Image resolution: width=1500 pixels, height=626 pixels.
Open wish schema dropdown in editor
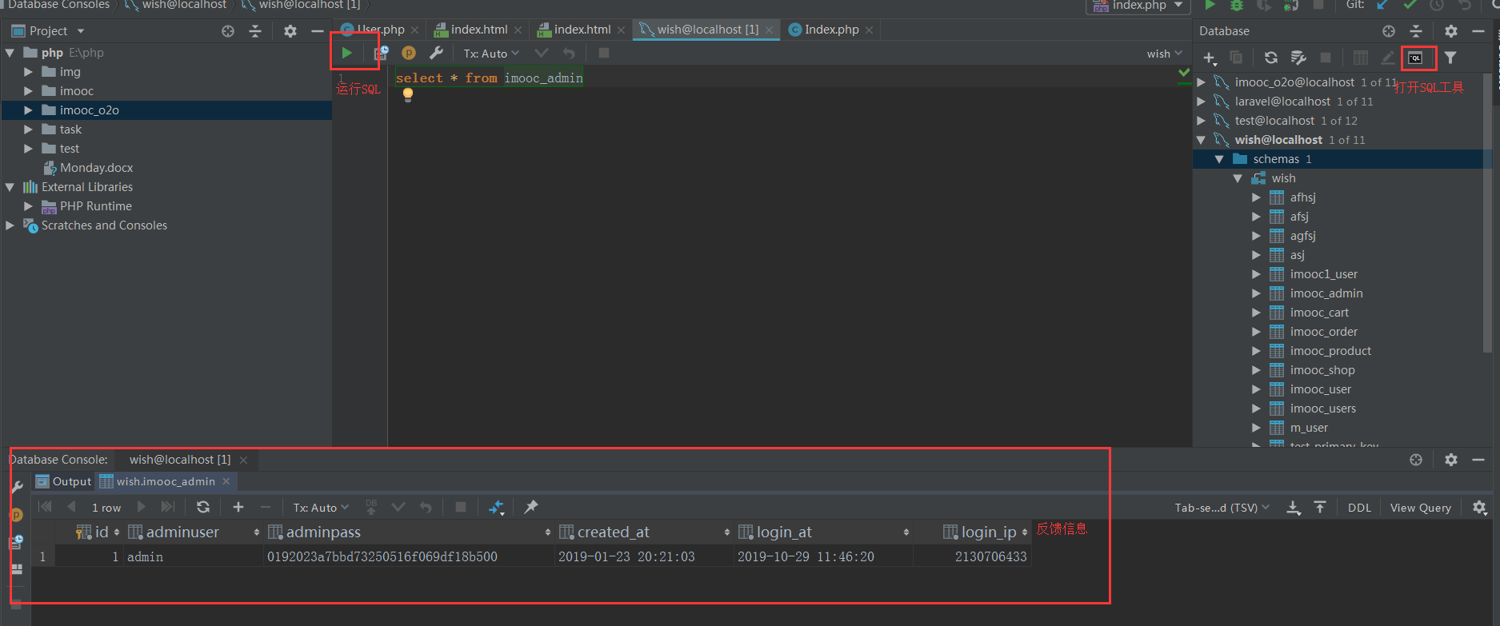point(1164,54)
